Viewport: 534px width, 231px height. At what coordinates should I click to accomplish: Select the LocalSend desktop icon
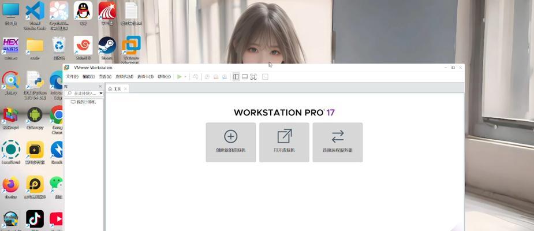click(x=11, y=152)
